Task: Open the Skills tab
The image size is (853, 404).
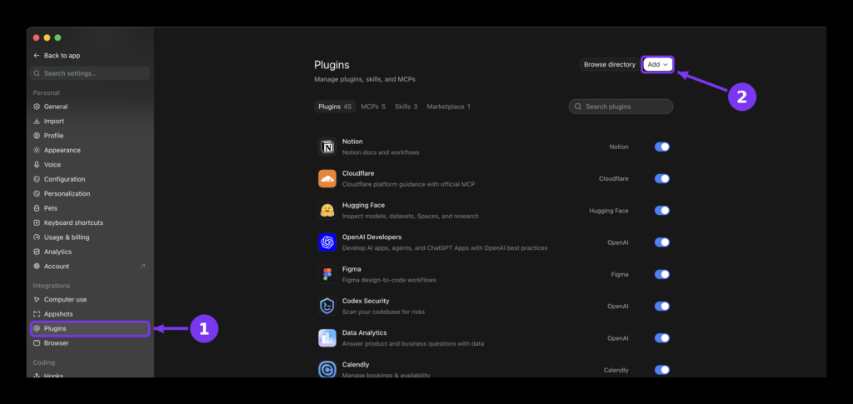Action: pos(406,107)
